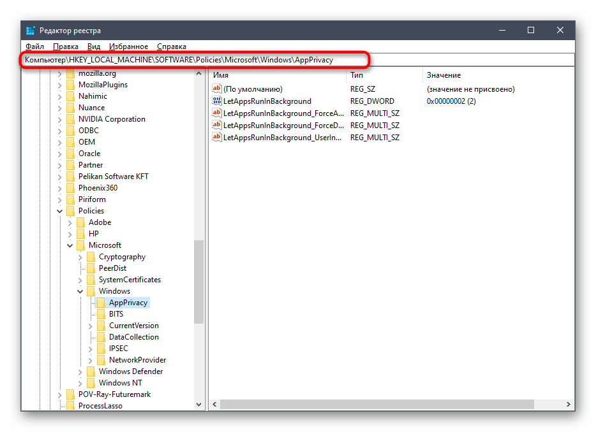The image size is (596, 432).
Task: Select the AppPrivacy folder icon in tree
Action: click(x=101, y=303)
